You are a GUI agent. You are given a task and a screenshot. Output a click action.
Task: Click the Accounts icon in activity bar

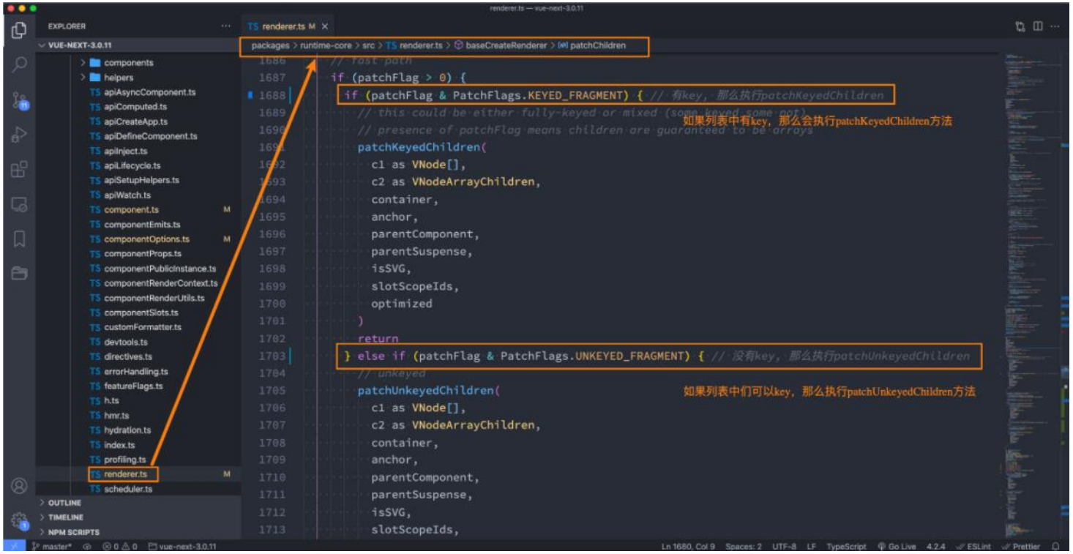[20, 486]
